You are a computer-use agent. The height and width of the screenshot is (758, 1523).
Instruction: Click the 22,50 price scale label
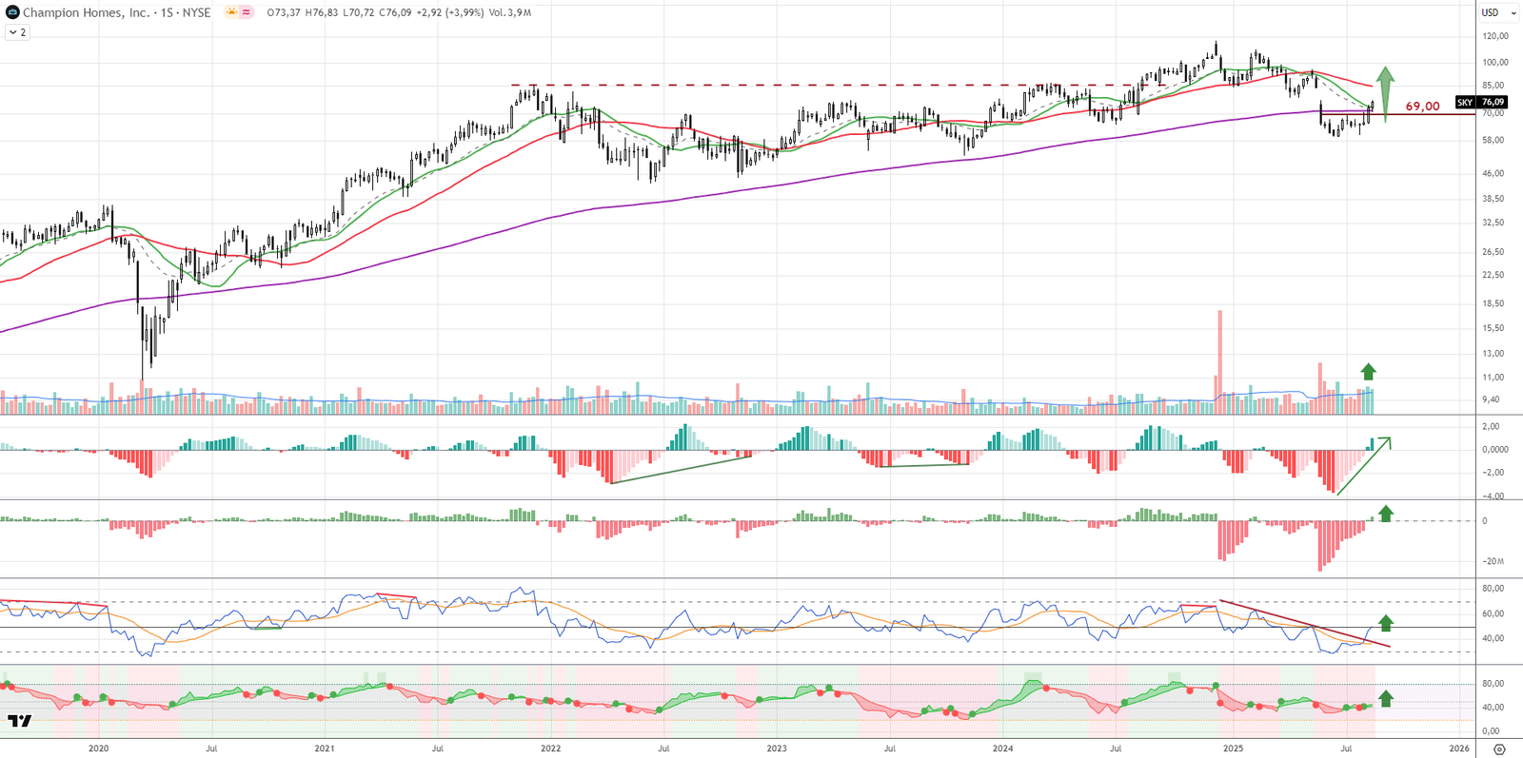(x=1493, y=276)
